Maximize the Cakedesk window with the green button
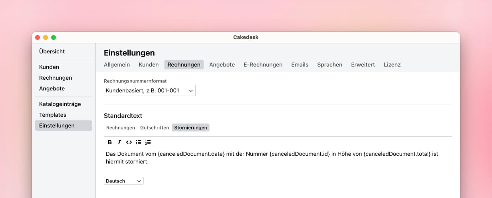The image size is (492, 198). tap(54, 37)
